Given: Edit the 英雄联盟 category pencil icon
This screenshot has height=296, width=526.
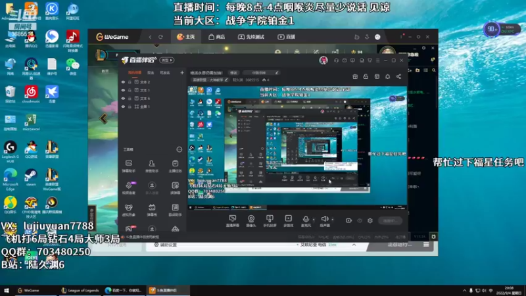Looking at the screenshot, I should pos(226,80).
